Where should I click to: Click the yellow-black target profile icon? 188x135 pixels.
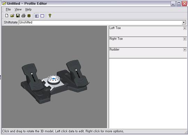pyautogui.click(x=29, y=16)
